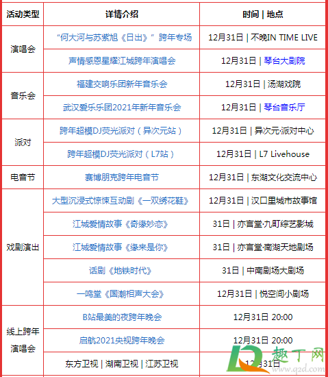Select the 详情介绍 header cell
The width and height of the screenshot is (328, 377).
[x=122, y=14]
